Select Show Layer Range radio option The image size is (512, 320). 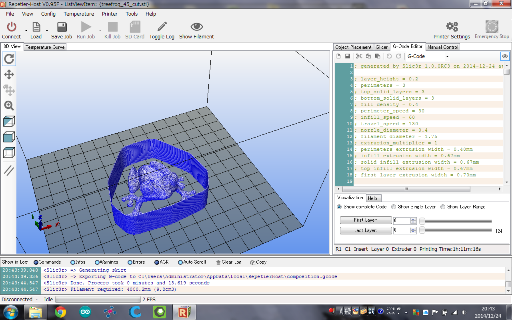443,207
